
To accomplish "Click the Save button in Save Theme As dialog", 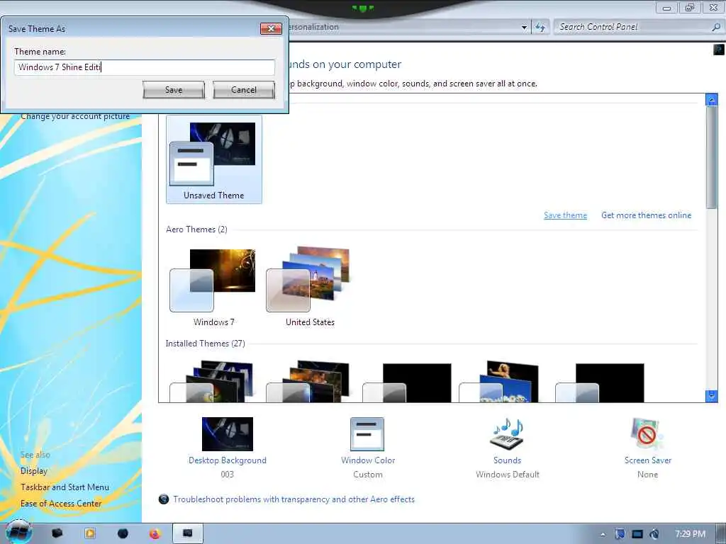I will point(174,90).
